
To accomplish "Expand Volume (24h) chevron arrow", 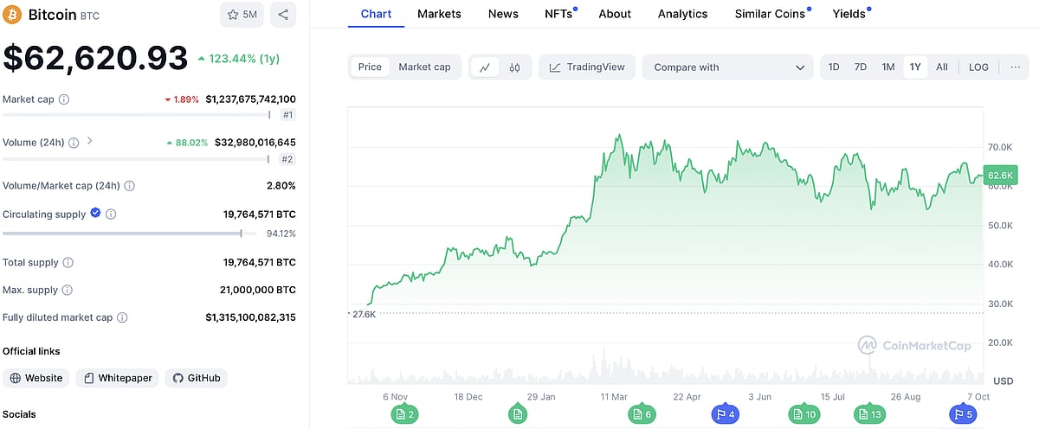I will point(90,141).
